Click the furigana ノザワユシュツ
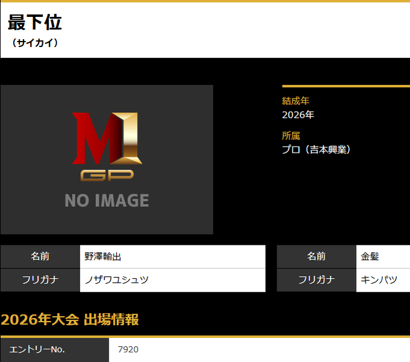 pos(116,280)
